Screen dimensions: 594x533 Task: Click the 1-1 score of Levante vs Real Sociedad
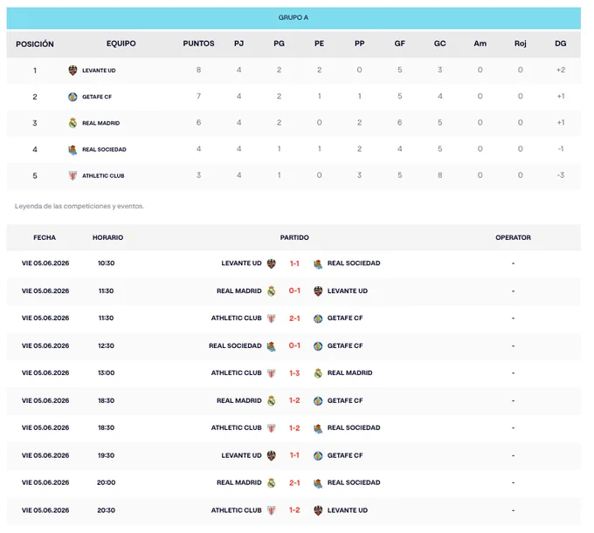pos(294,263)
